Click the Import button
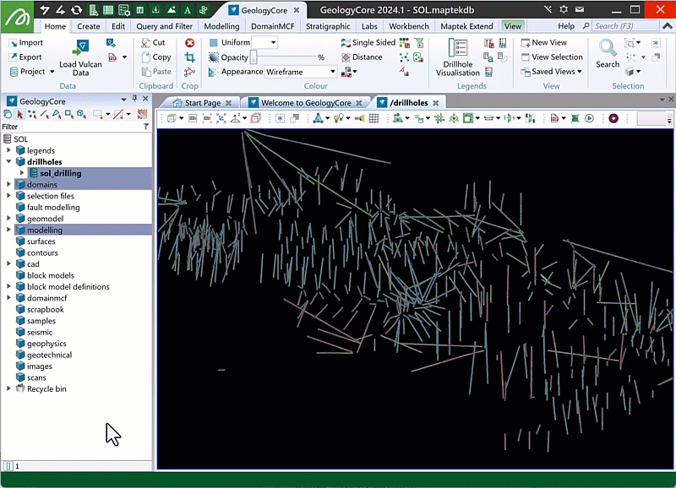 pyautogui.click(x=25, y=42)
